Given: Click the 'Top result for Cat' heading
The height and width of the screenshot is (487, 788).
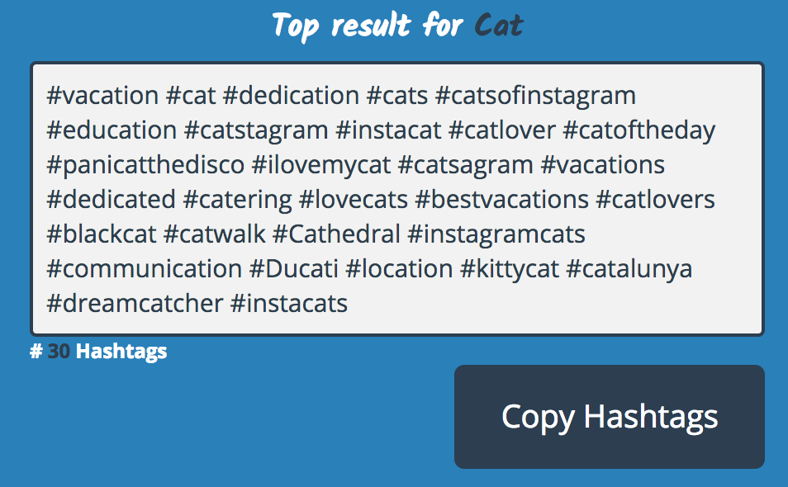Looking at the screenshot, I should (396, 26).
